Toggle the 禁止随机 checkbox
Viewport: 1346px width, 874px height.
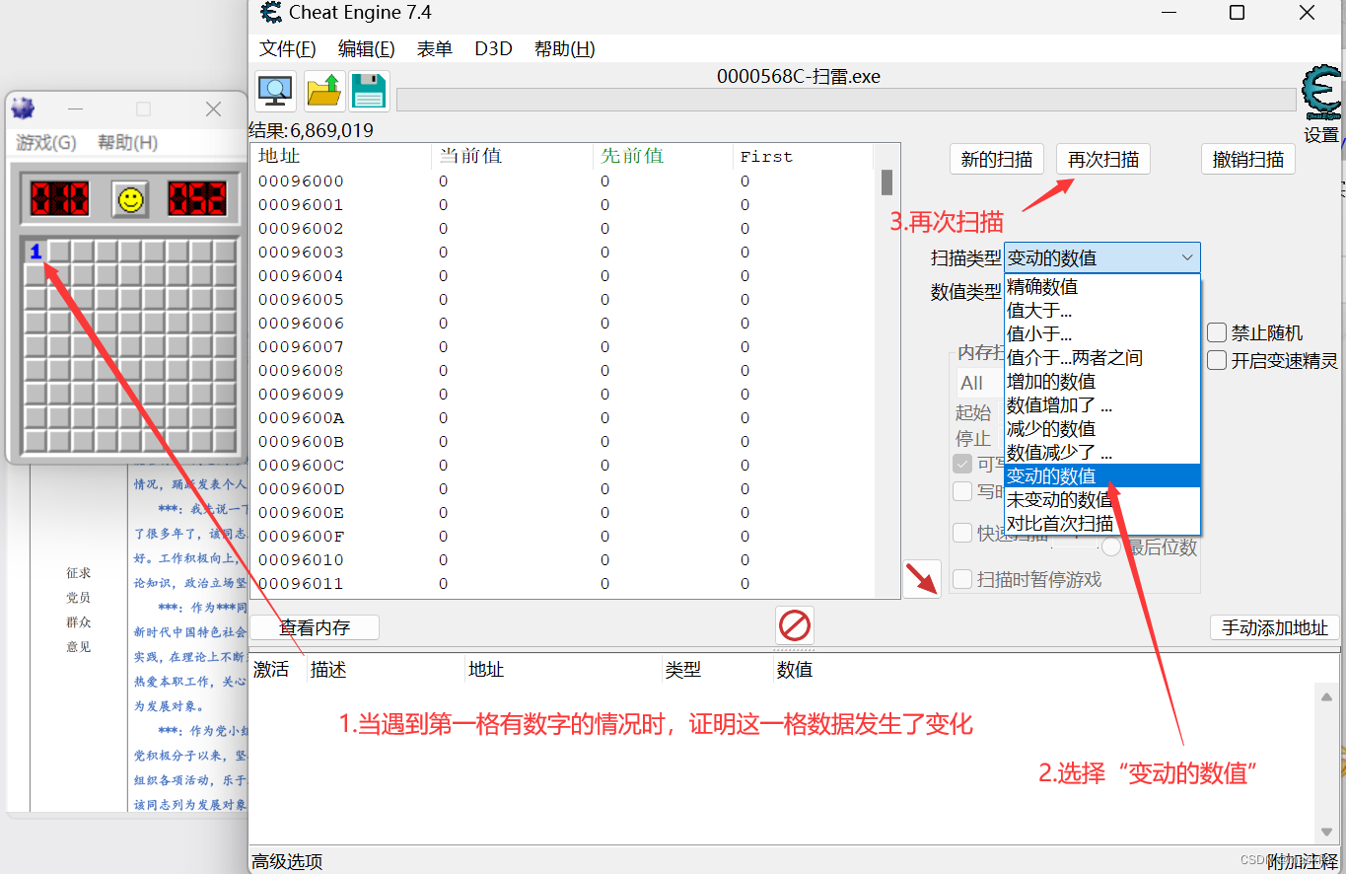(x=1217, y=333)
